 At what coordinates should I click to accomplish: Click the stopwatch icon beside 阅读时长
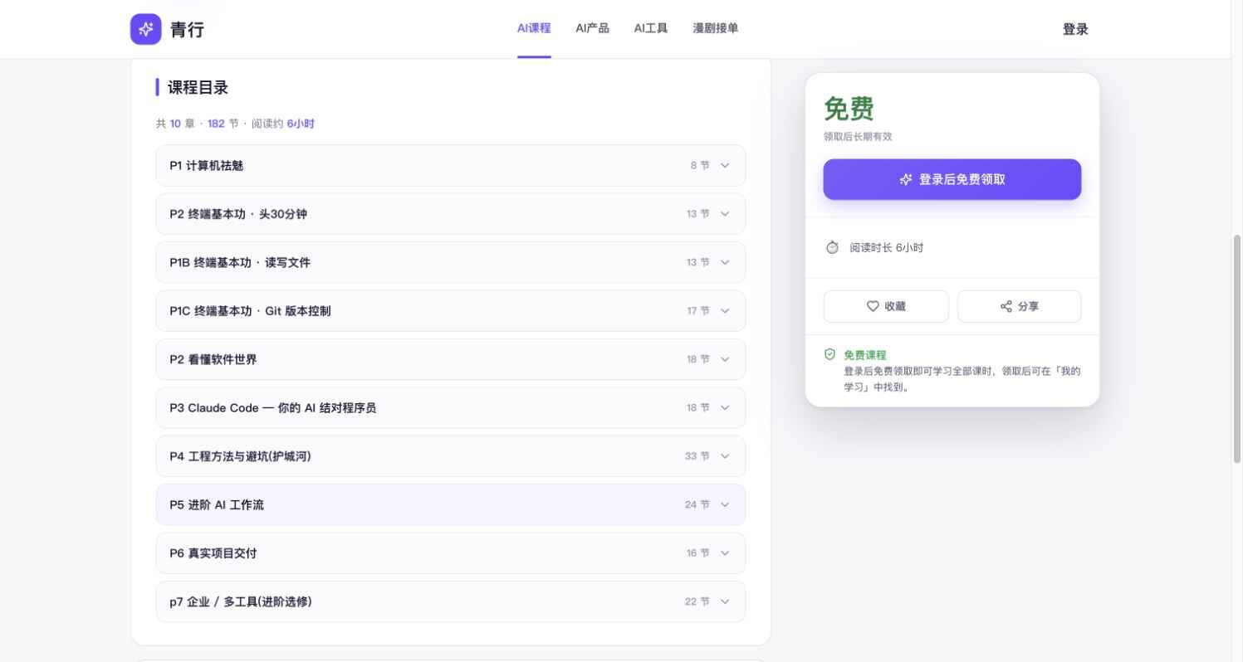832,247
